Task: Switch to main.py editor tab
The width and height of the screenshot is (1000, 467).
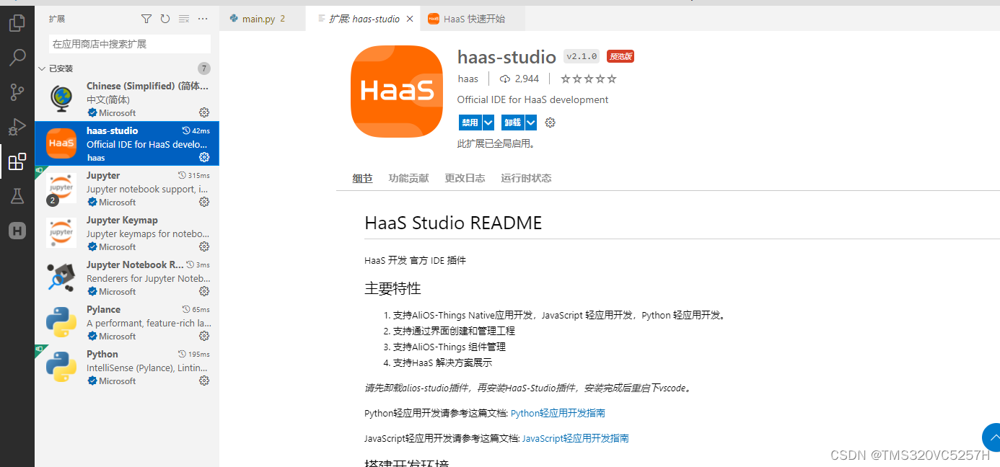Action: [263, 19]
